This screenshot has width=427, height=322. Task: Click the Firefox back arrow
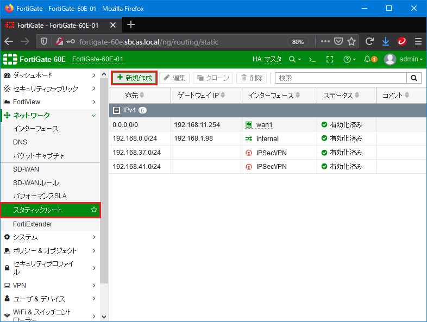click(9, 42)
